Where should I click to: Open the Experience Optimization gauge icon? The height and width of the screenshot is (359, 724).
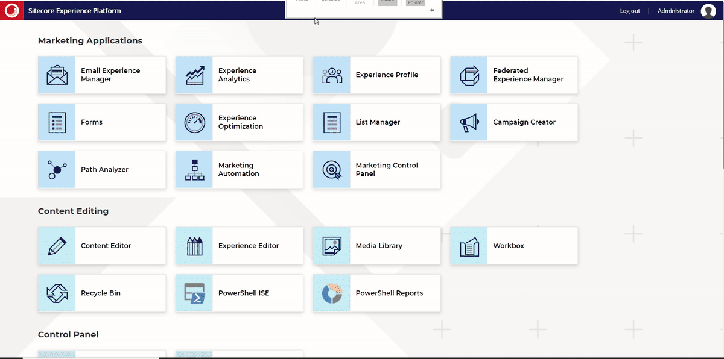coord(194,122)
